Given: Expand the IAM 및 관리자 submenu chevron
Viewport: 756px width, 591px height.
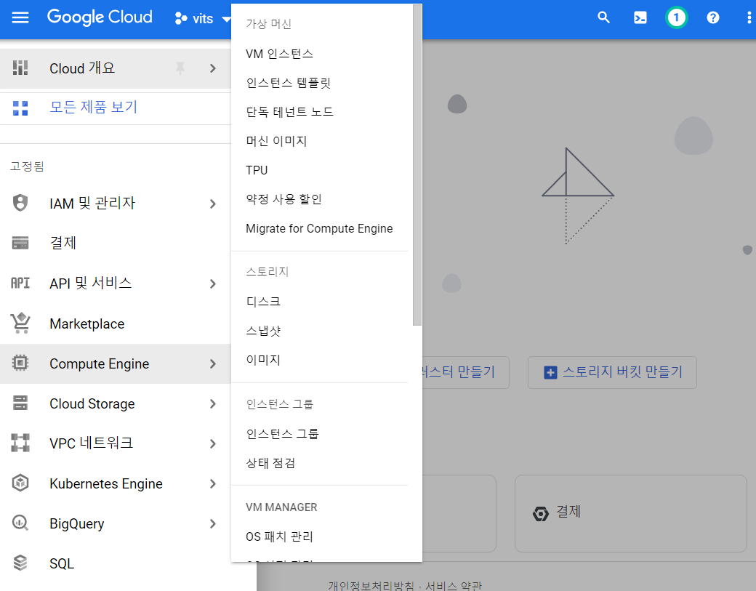Looking at the screenshot, I should tap(212, 204).
